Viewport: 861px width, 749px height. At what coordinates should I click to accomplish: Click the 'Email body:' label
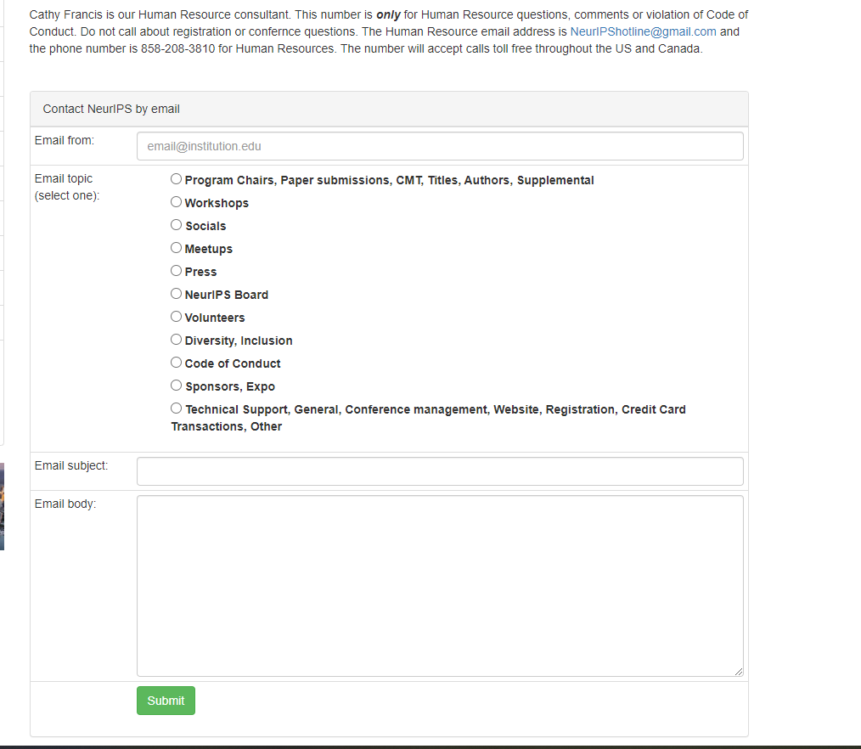[x=65, y=504]
